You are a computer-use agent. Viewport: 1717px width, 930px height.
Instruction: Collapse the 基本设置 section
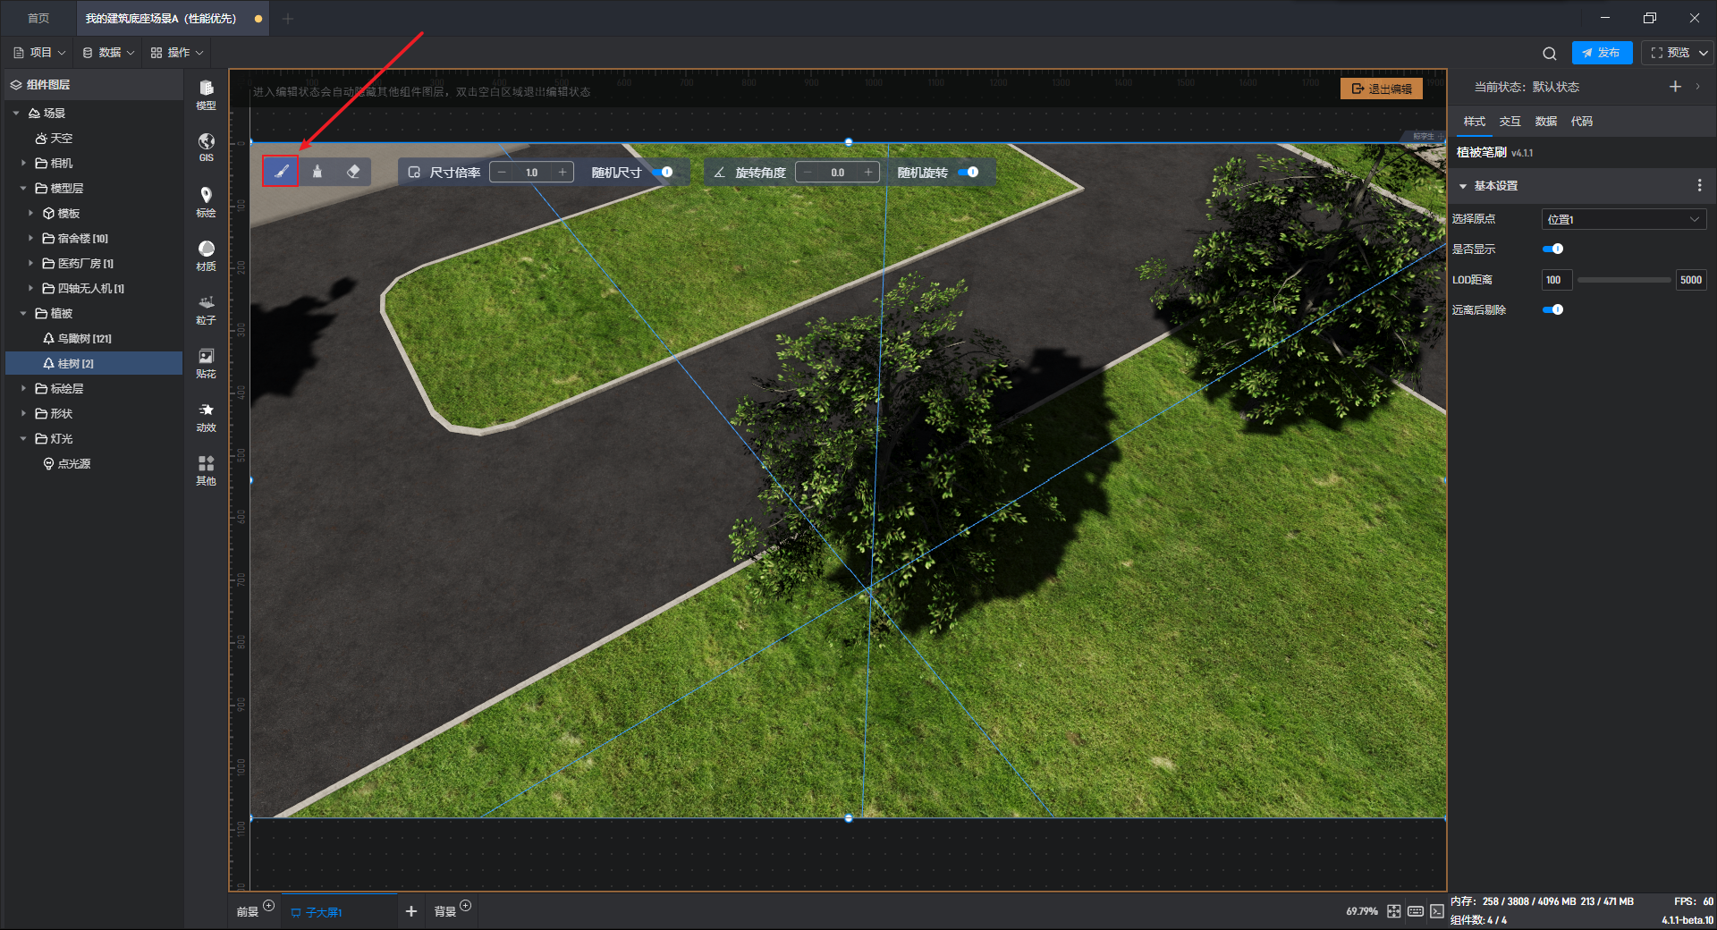(x=1463, y=186)
